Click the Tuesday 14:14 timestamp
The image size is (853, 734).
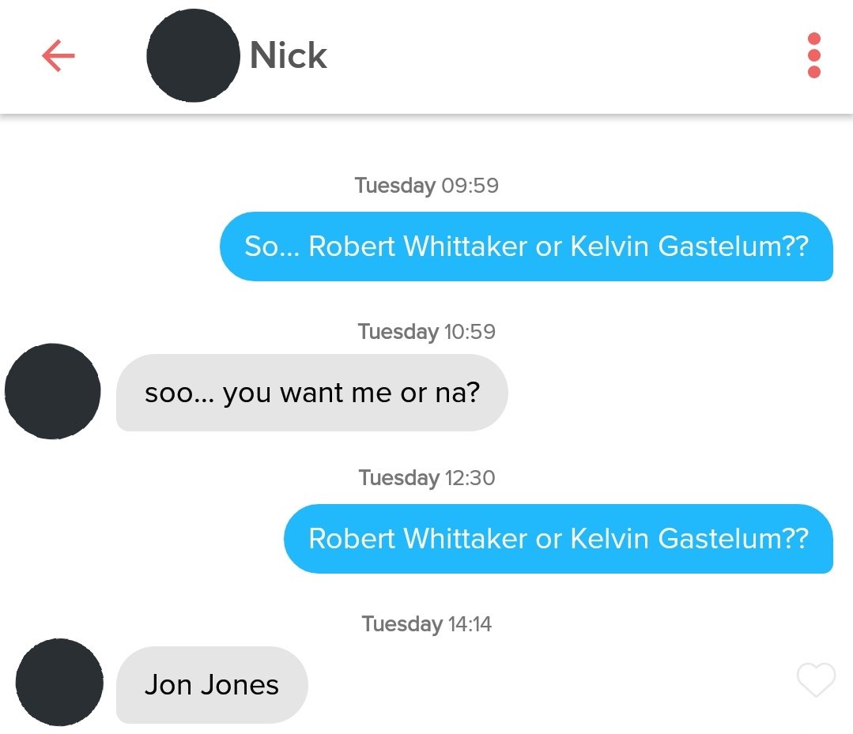click(x=426, y=624)
